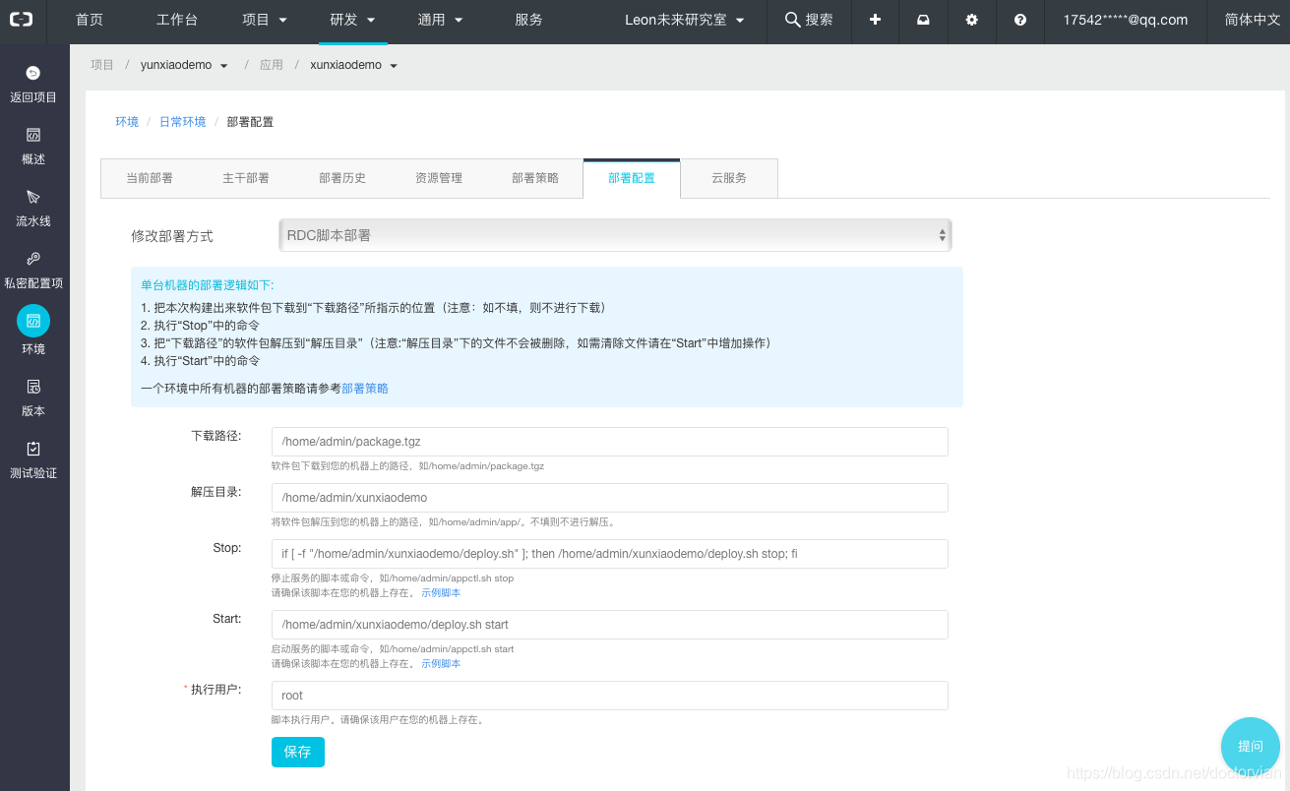Open 服务 in the top menu
The image size is (1290, 791).
click(528, 20)
